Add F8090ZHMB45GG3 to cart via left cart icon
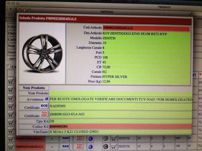The width and height of the screenshot is (202, 151). (x=11, y=147)
